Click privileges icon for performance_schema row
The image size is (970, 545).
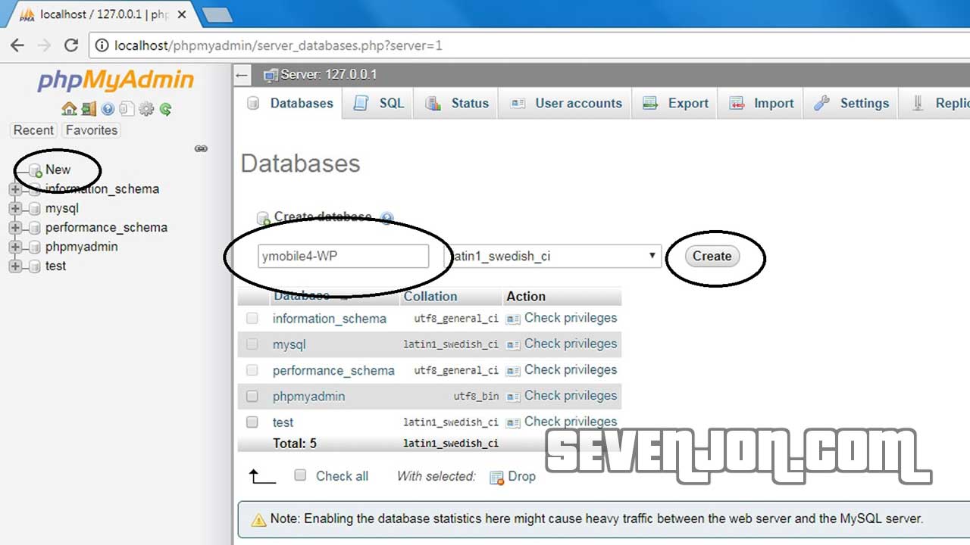(513, 371)
